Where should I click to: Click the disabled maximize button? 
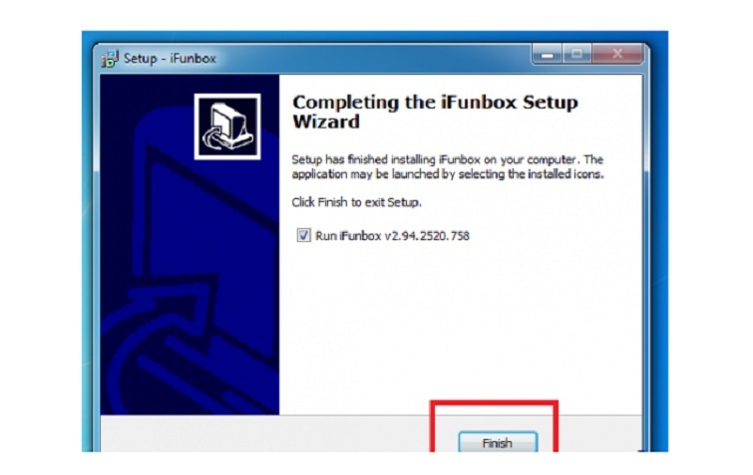pyautogui.click(x=576, y=54)
